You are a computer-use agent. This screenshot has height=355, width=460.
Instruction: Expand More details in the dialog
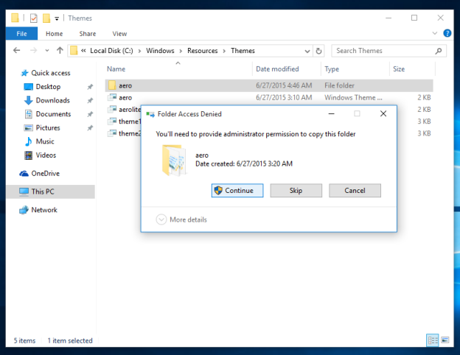(x=181, y=219)
